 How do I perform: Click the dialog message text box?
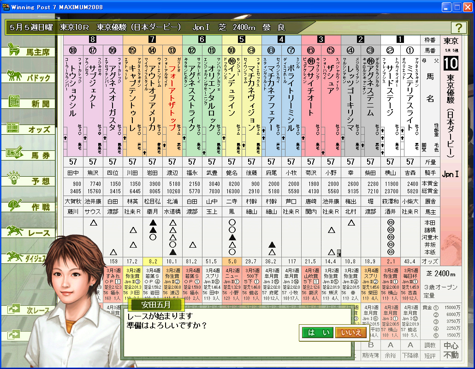click(238, 333)
